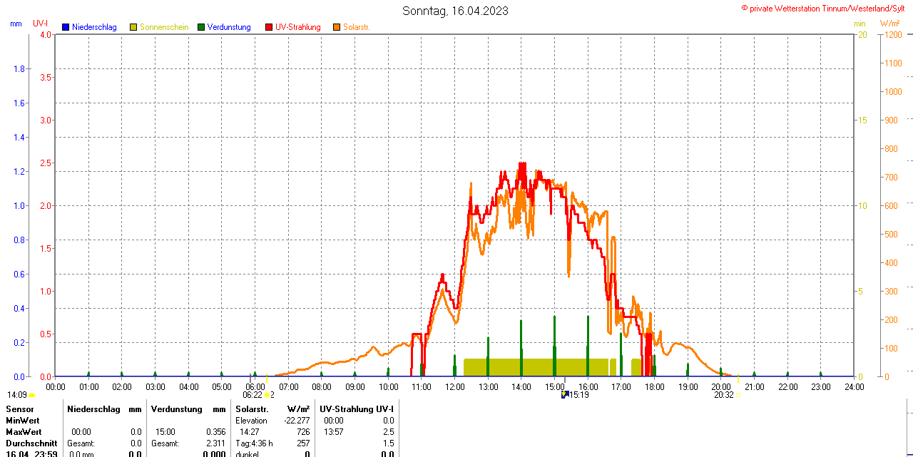Click the yellow Sonnenschein legend square

tap(133, 27)
